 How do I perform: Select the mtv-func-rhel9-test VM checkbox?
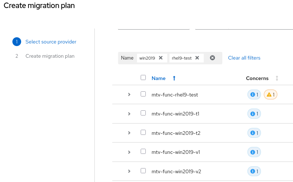[143, 94]
